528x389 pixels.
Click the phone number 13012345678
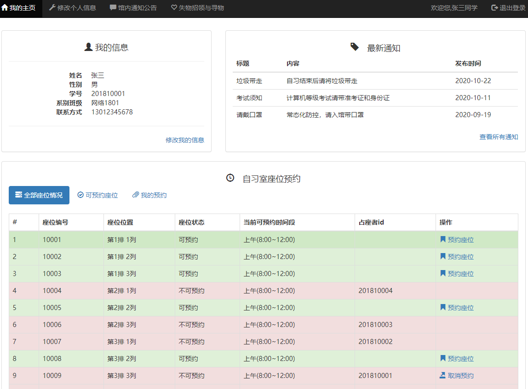click(112, 112)
